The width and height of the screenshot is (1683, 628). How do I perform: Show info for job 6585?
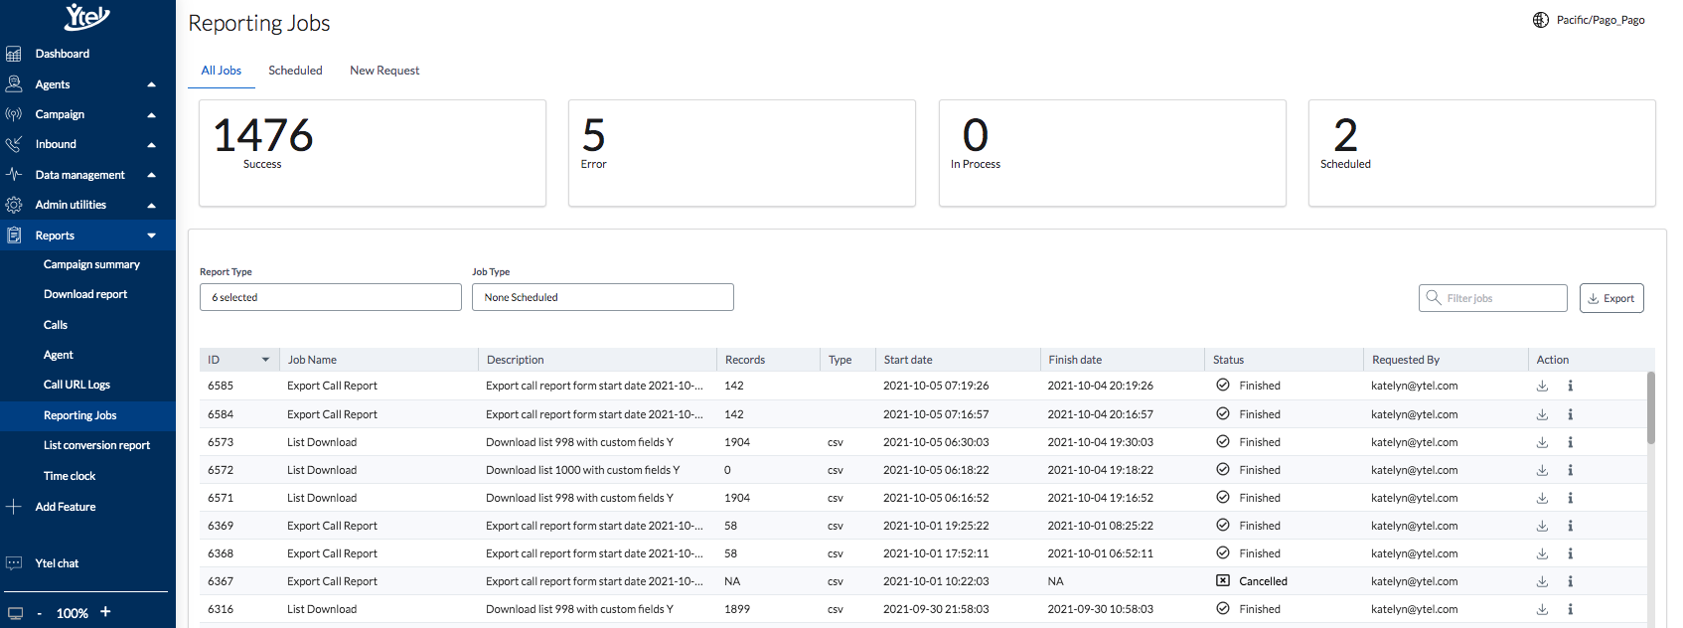(x=1571, y=386)
